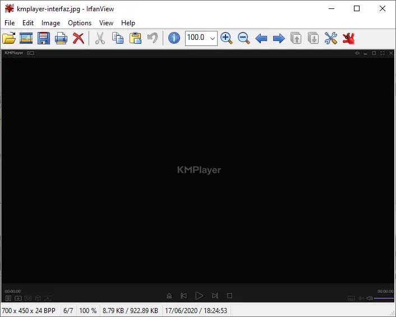Click the IrfanView title bar app icon

(x=10, y=8)
